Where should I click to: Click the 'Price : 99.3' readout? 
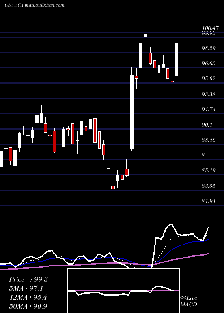pyautogui.click(x=28, y=279)
